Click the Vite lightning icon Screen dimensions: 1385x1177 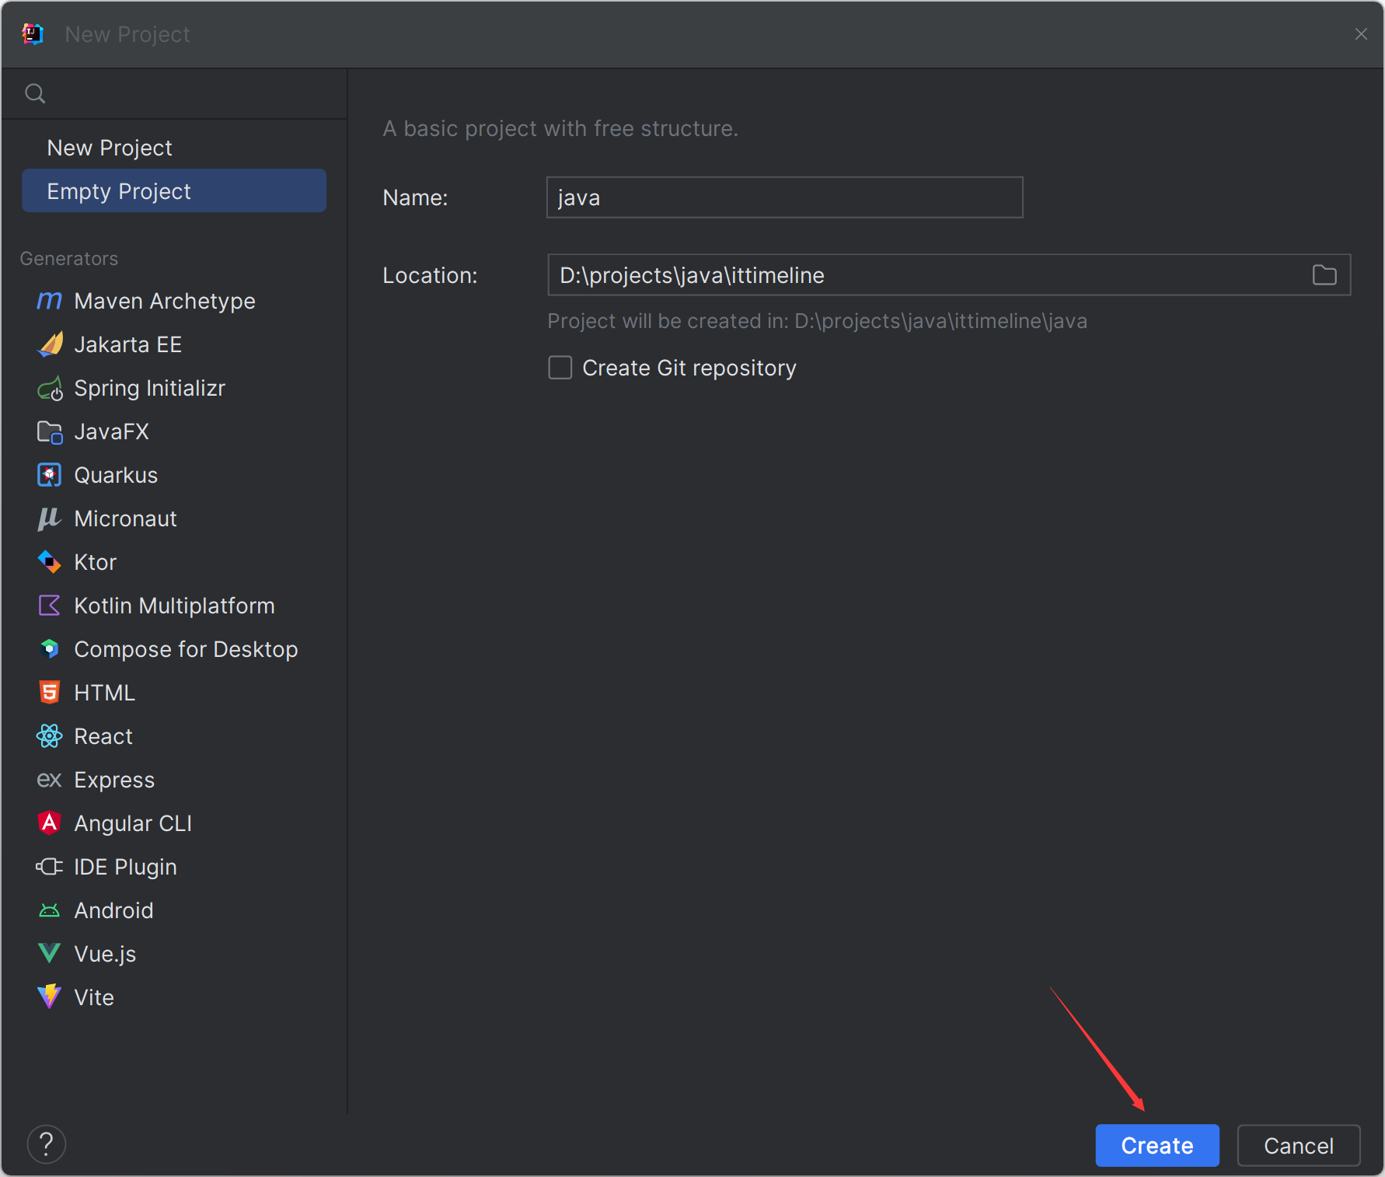(50, 997)
